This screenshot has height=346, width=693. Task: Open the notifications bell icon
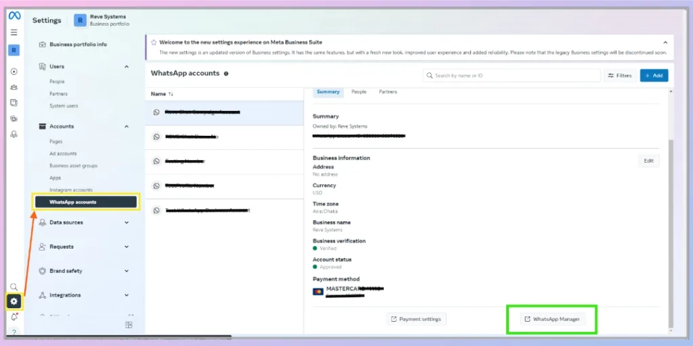click(14, 317)
